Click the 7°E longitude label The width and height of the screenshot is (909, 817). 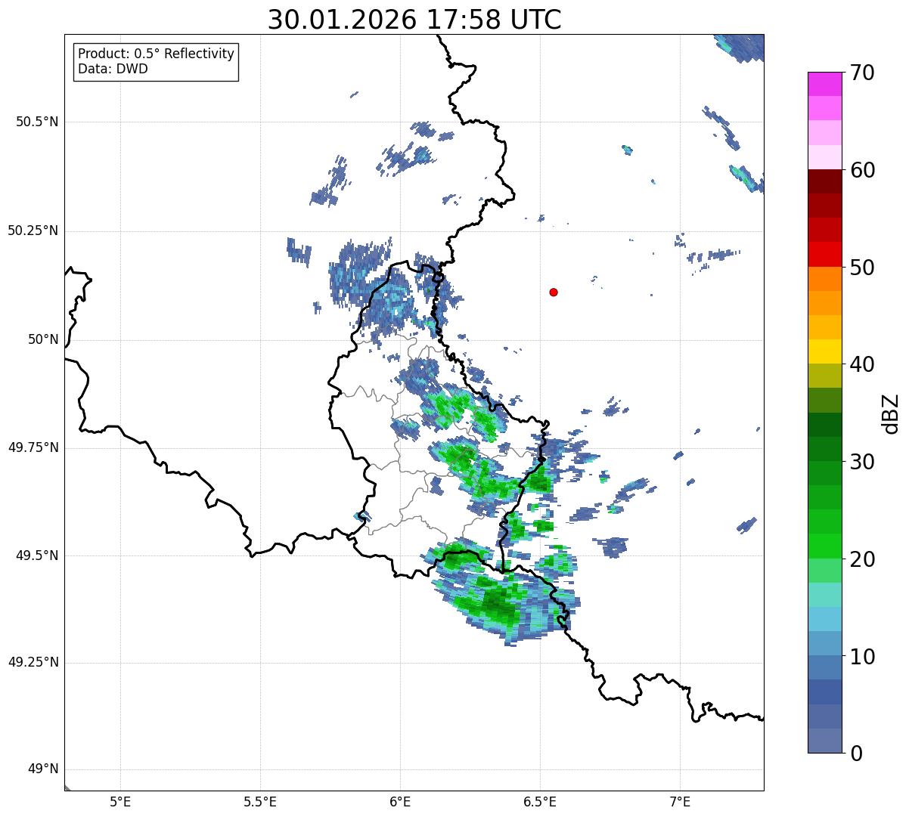(x=681, y=801)
